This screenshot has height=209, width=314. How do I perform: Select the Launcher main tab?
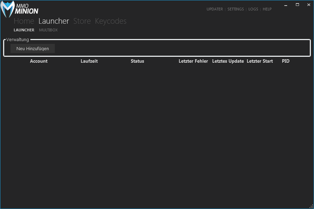coord(54,21)
